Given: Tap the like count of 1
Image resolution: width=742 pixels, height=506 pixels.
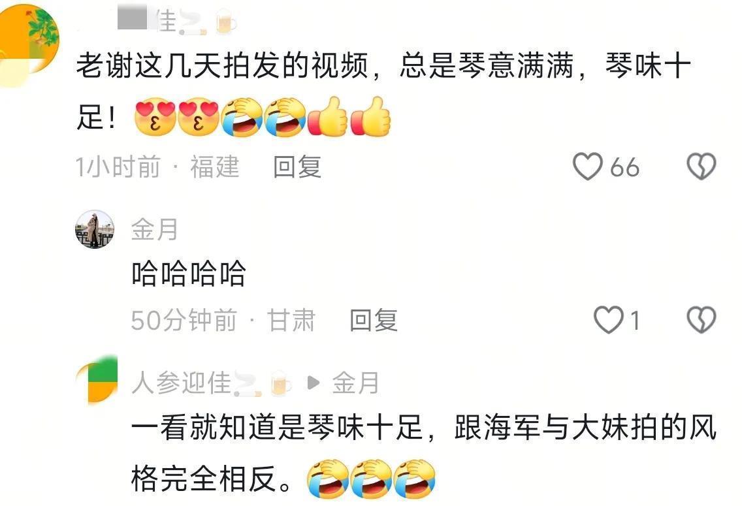Looking at the screenshot, I should (x=635, y=321).
